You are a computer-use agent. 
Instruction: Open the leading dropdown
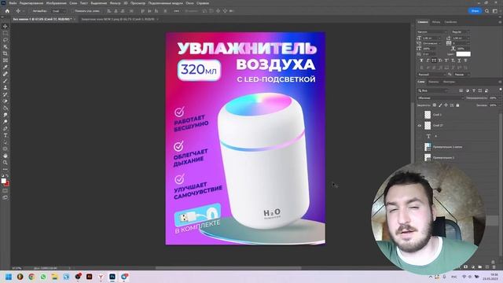(461, 39)
